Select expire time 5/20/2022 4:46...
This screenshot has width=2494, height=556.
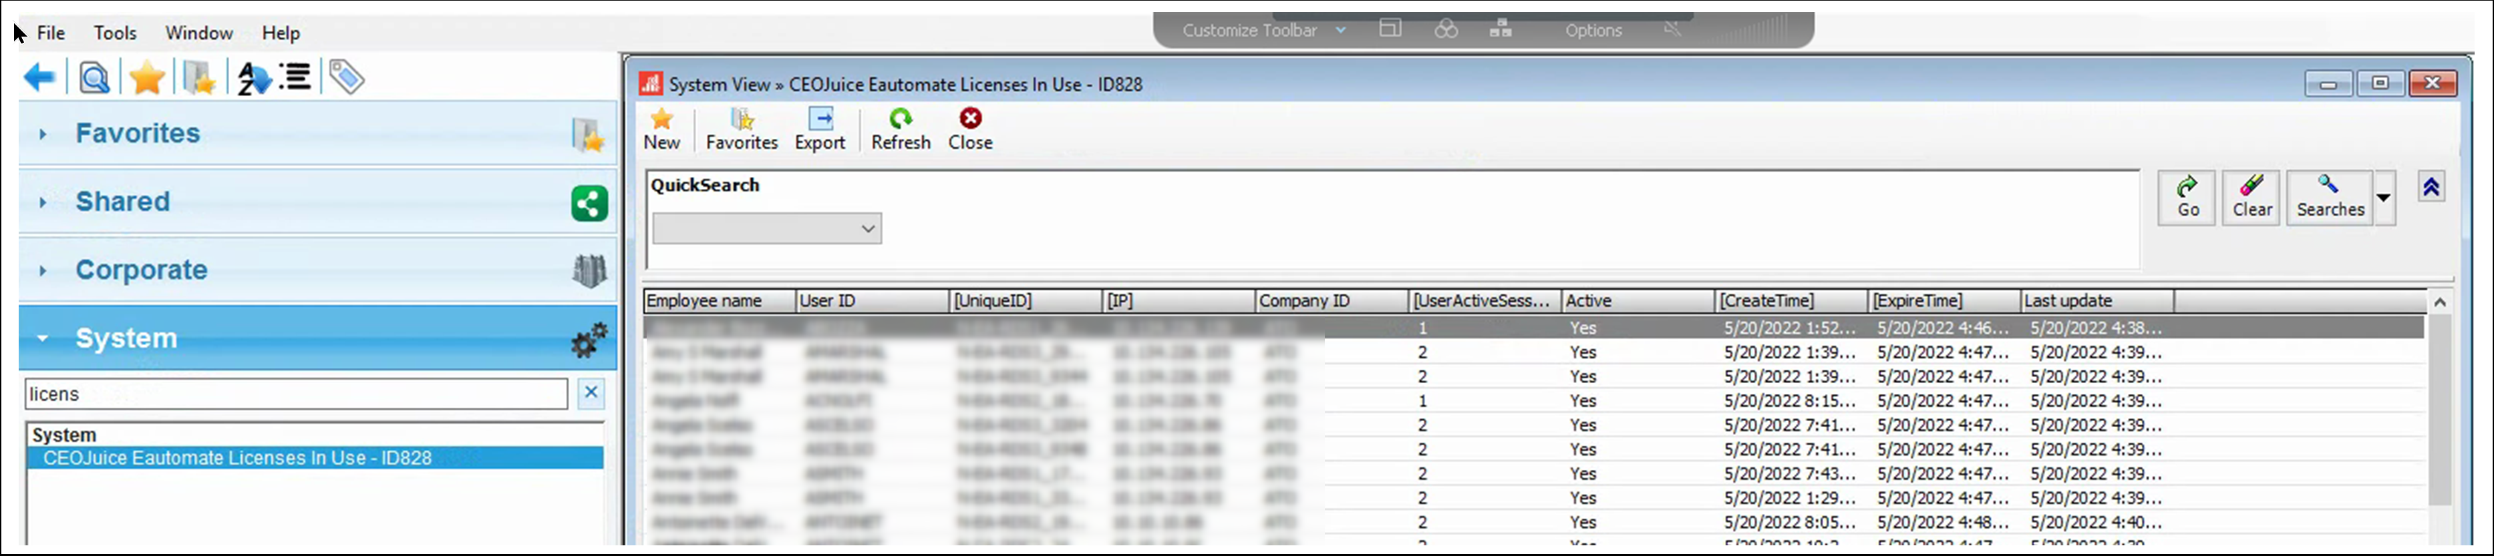coord(1943,328)
